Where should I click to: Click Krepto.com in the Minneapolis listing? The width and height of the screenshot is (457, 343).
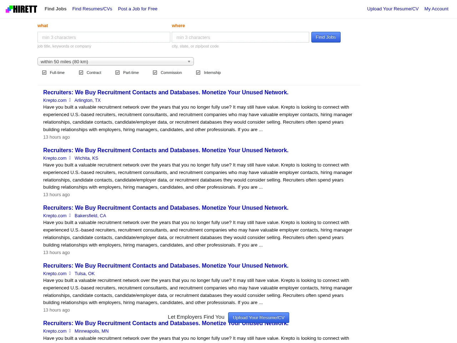(55, 331)
